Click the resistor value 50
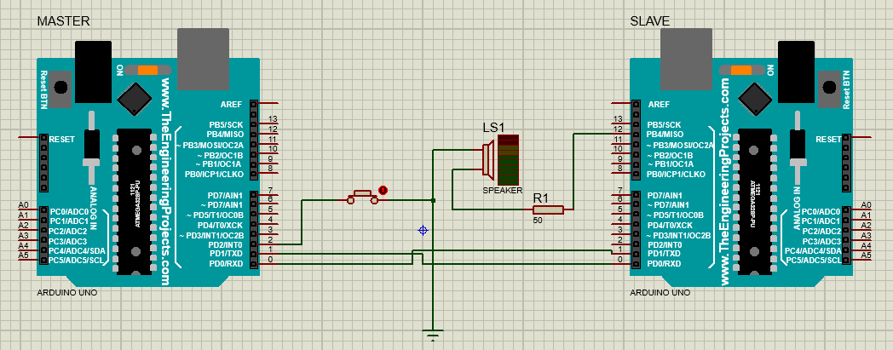This screenshot has width=893, height=350. (x=537, y=220)
